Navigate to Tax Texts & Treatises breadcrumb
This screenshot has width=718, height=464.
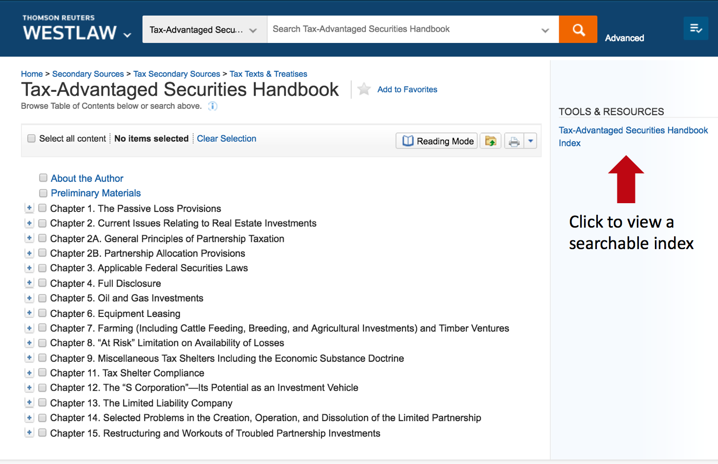point(268,74)
